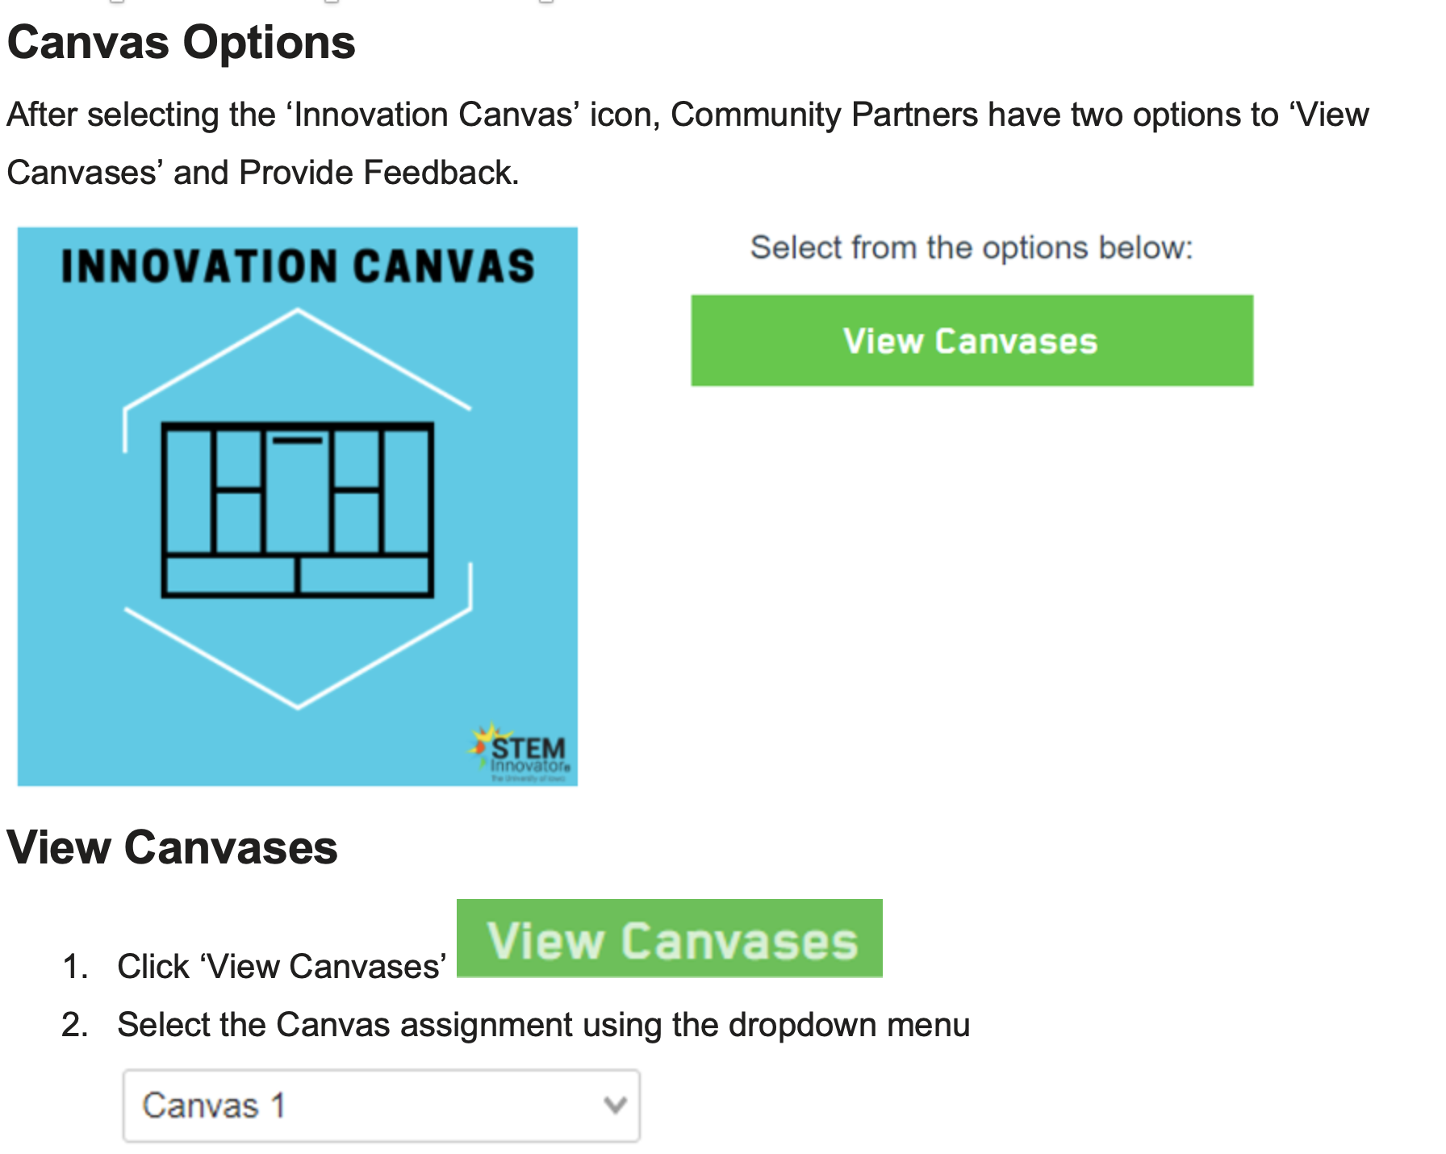This screenshot has width=1446, height=1154.
Task: Click the list number 1 marker
Action: tap(74, 966)
